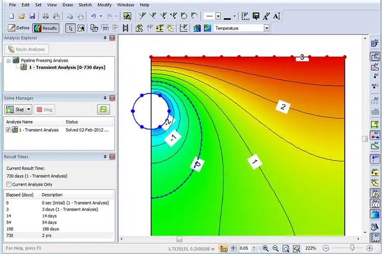Select the 198 days result time row
The height and width of the screenshot is (254, 382).
pyautogui.click(x=59, y=229)
